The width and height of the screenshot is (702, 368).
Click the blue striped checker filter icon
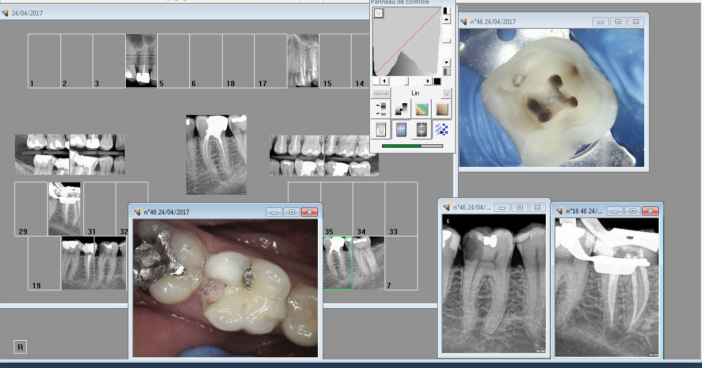[x=442, y=129]
